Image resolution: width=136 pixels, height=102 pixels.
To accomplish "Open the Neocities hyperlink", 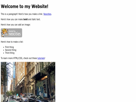I will (47, 14).
